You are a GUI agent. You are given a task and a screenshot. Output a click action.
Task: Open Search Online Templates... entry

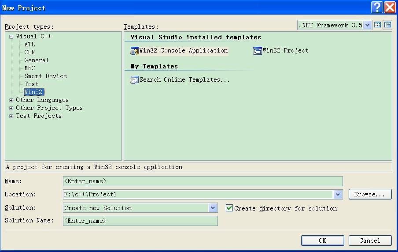coord(184,80)
